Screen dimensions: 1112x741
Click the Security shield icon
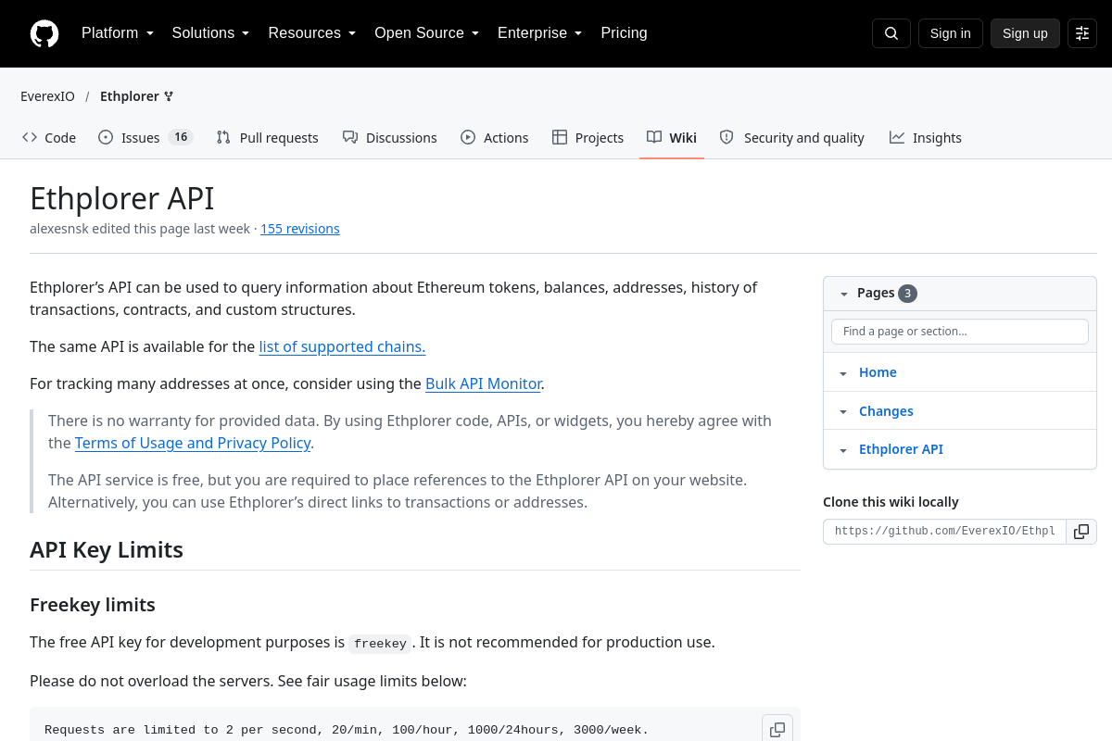(727, 137)
